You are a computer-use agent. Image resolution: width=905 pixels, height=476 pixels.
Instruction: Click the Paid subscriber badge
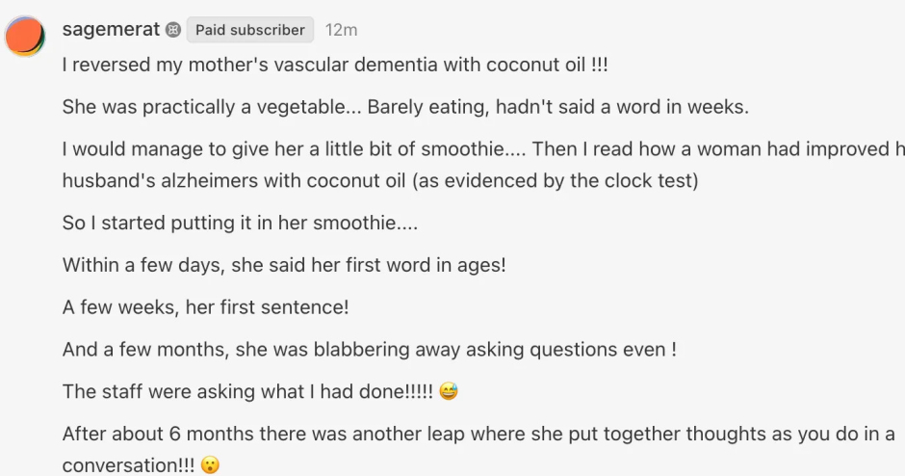250,30
